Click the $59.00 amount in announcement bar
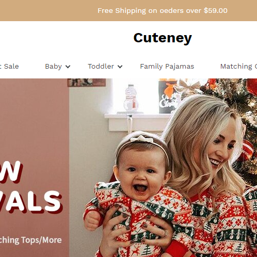Viewport: 257px width, 257px height. point(216,11)
